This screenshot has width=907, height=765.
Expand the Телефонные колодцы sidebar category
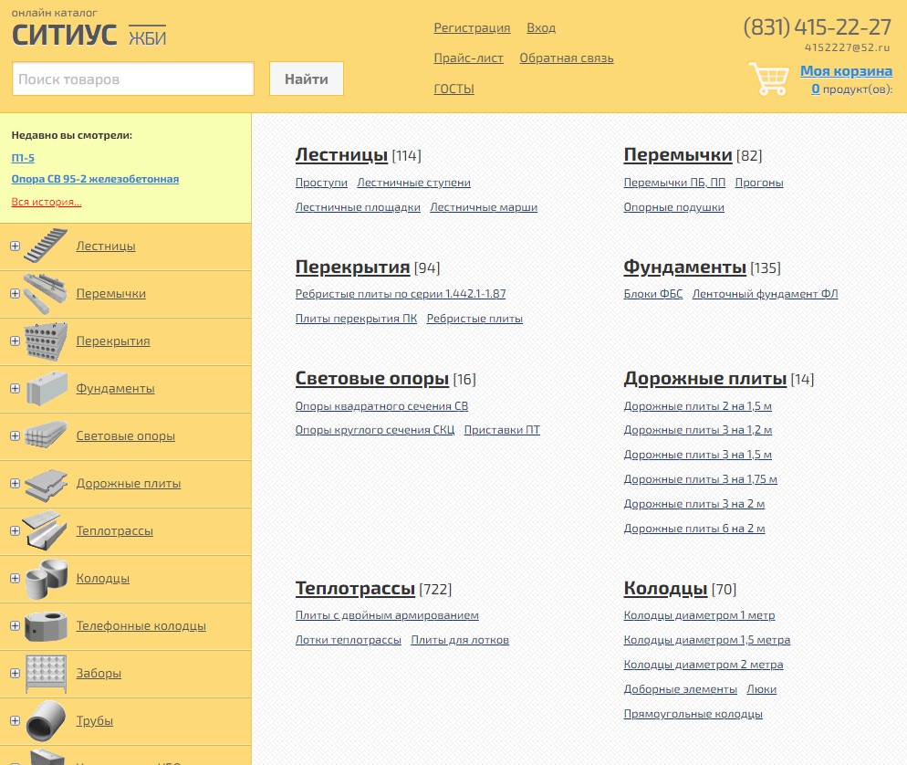tap(15, 625)
